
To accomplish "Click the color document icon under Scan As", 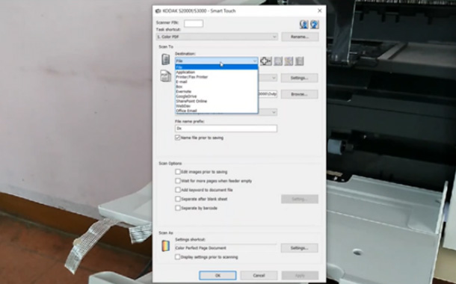I will 165,246.
